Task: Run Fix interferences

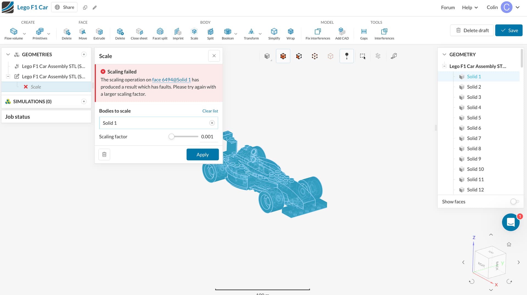Action: tap(318, 34)
